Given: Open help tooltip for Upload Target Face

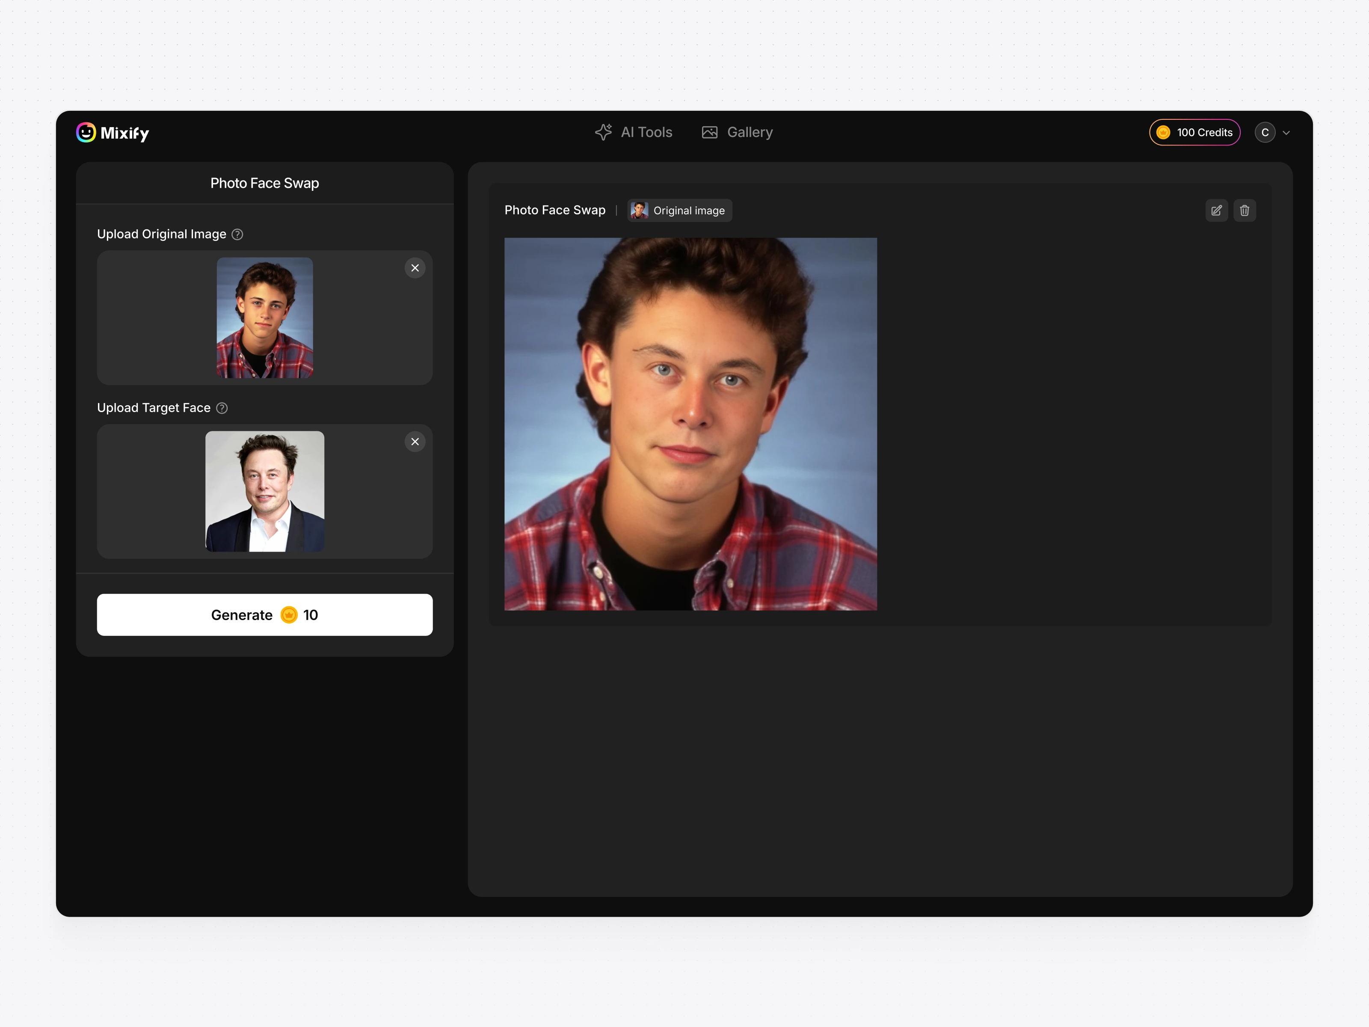Looking at the screenshot, I should [222, 408].
